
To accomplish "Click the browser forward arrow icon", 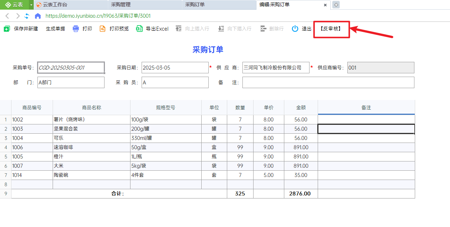I will [x=17, y=16].
